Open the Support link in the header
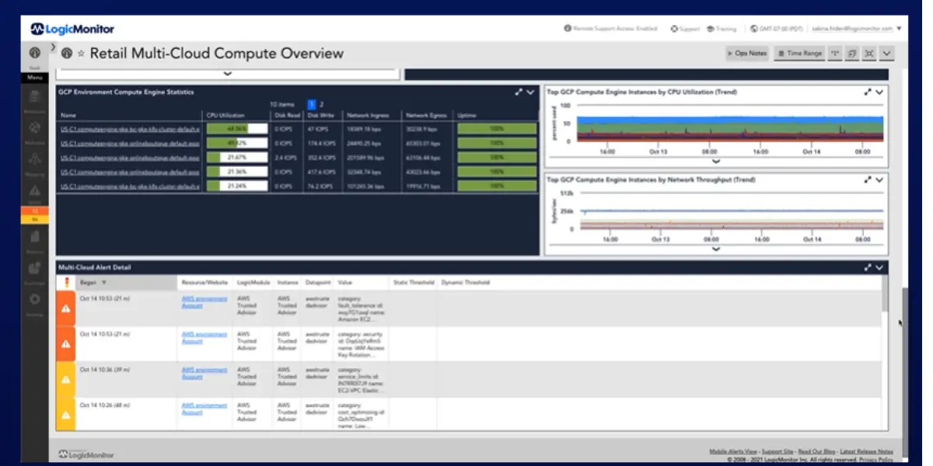933x466 pixels. (x=685, y=29)
